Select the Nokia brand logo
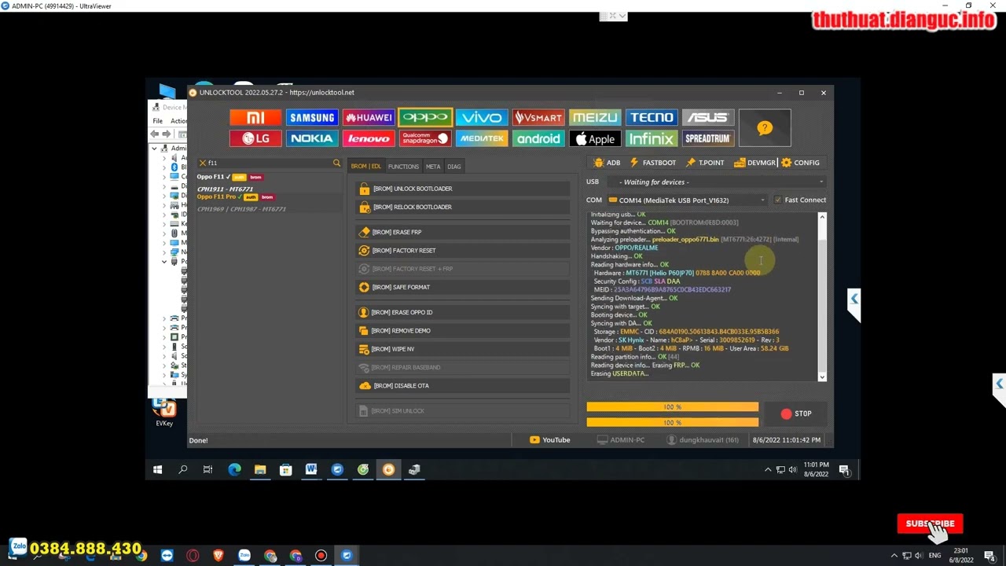 (312, 138)
